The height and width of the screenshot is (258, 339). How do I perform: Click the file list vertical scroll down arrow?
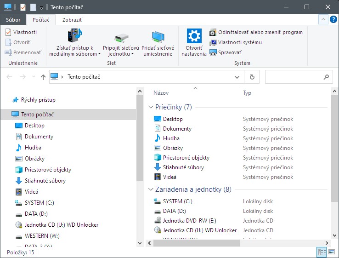(x=334, y=235)
